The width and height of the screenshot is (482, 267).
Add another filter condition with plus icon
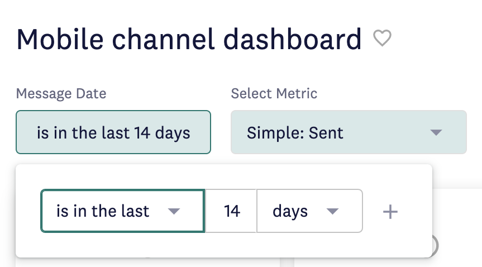tap(390, 212)
